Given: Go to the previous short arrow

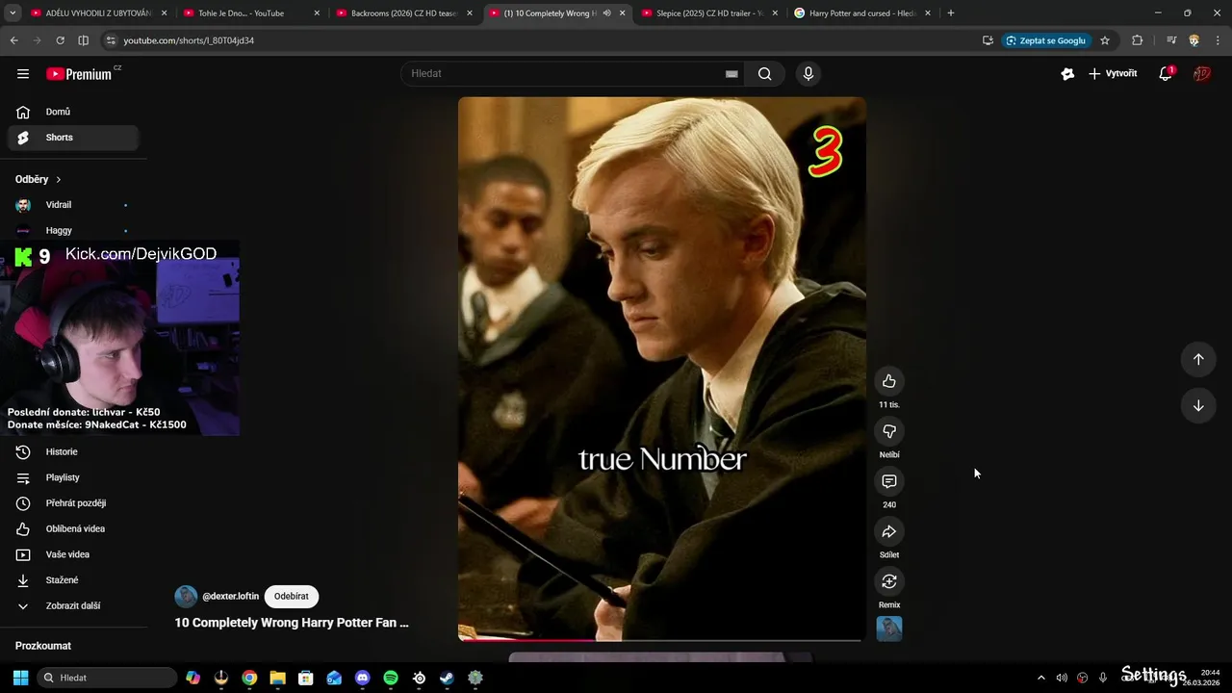Looking at the screenshot, I should pos(1198,359).
